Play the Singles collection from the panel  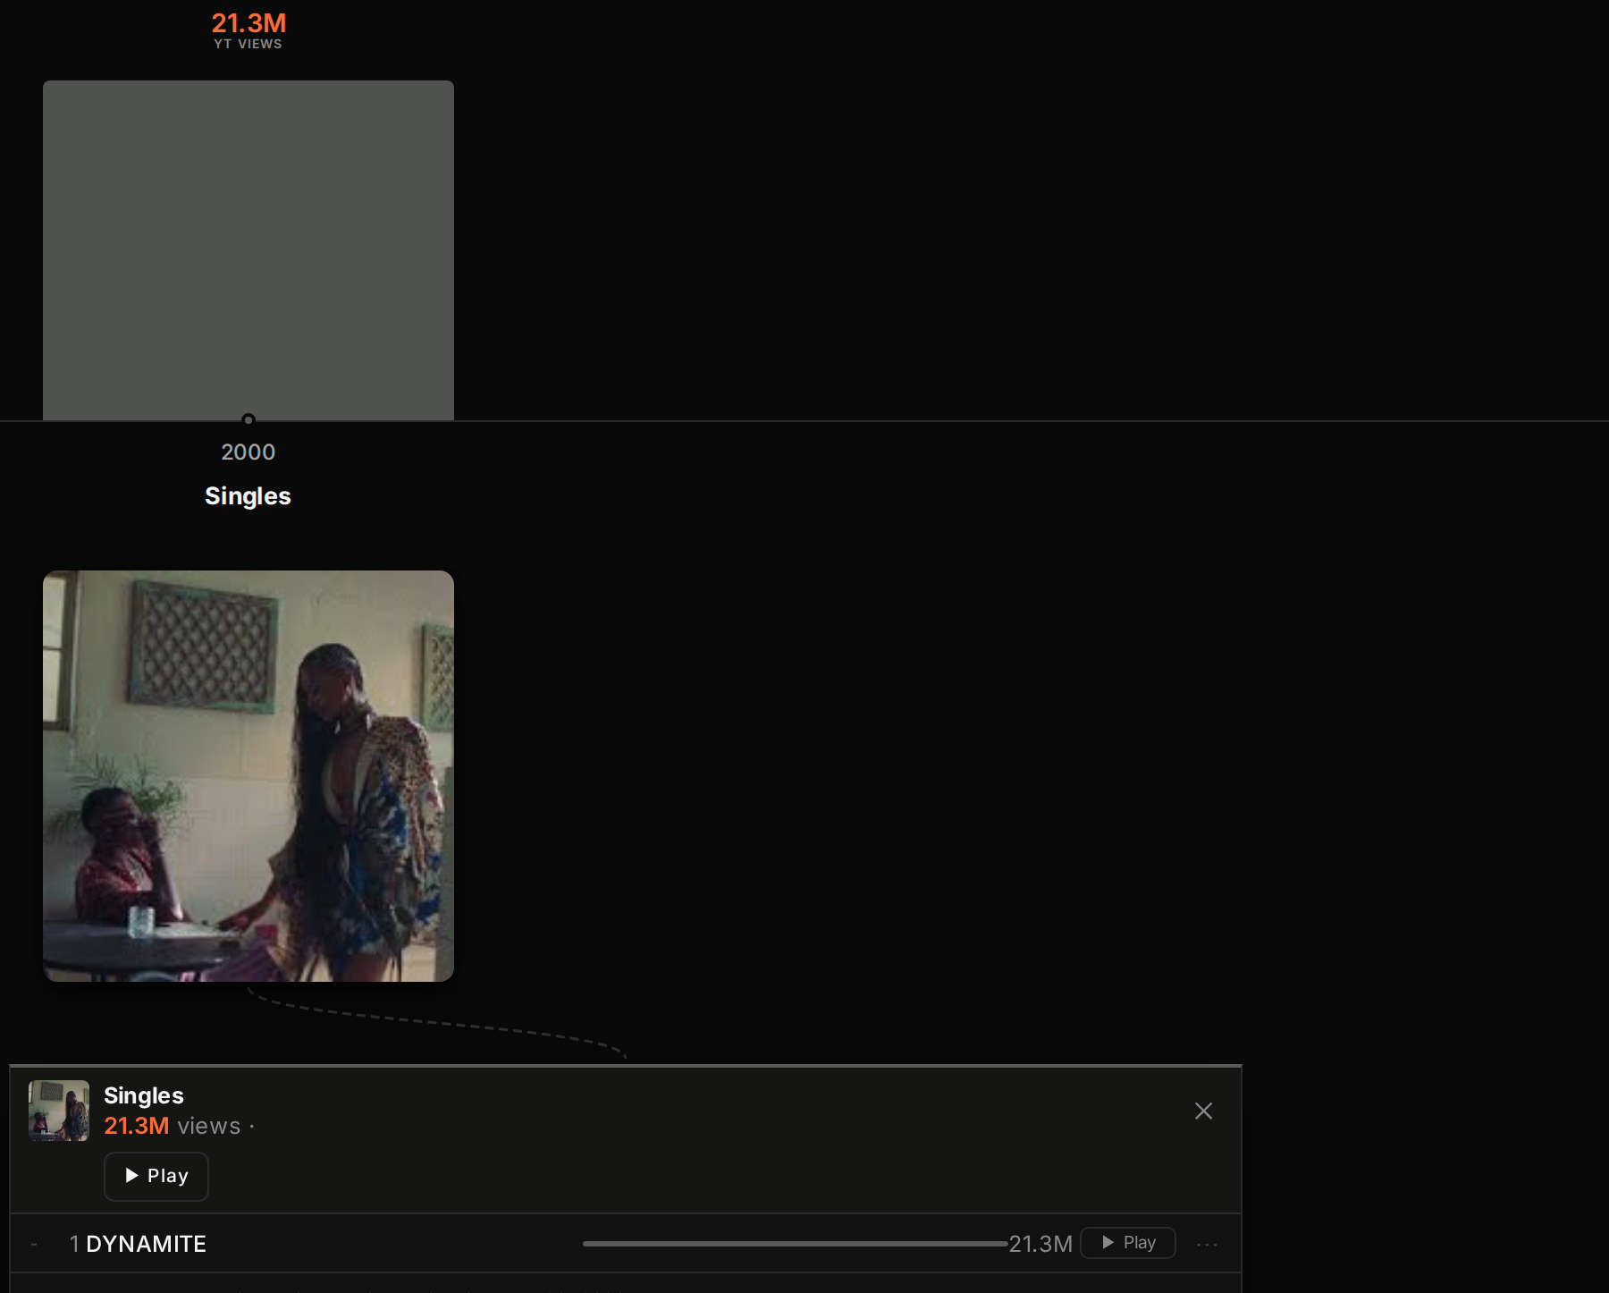pyautogui.click(x=156, y=1176)
